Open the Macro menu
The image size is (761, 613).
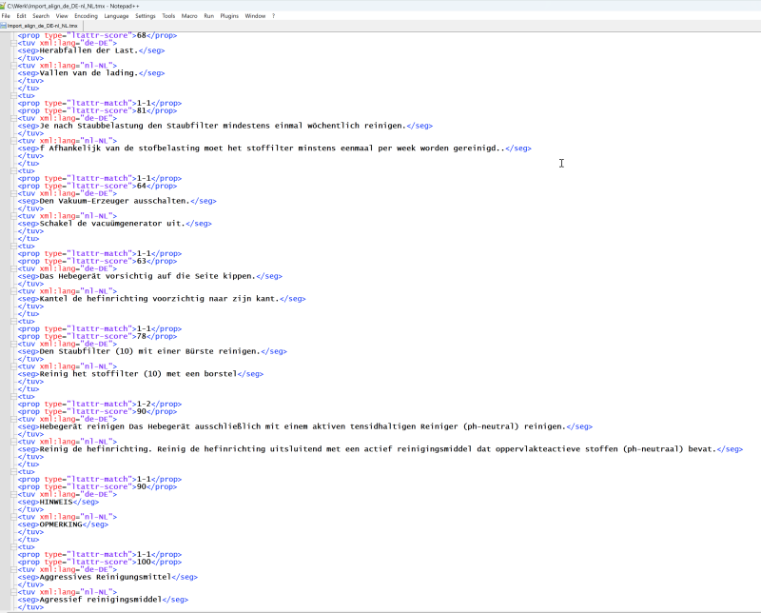(x=189, y=16)
